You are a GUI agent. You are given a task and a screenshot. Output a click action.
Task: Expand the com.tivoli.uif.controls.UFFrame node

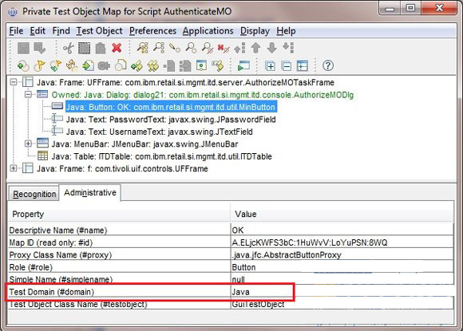click(x=14, y=168)
